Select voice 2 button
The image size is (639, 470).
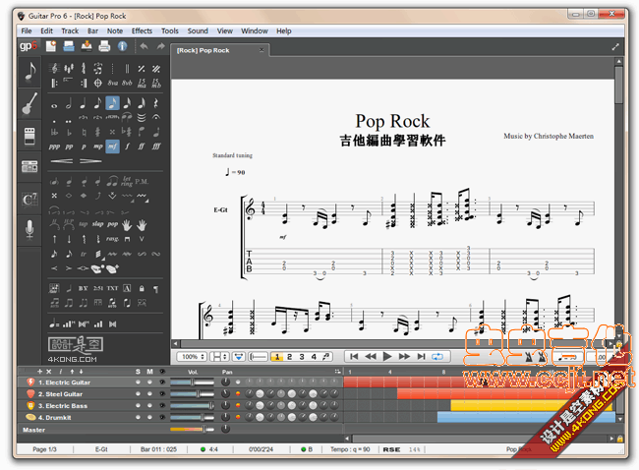pos(290,356)
